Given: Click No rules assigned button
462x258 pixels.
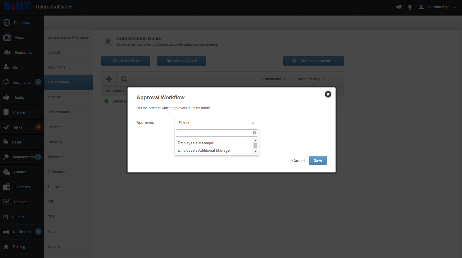Looking at the screenshot, I should click(182, 61).
